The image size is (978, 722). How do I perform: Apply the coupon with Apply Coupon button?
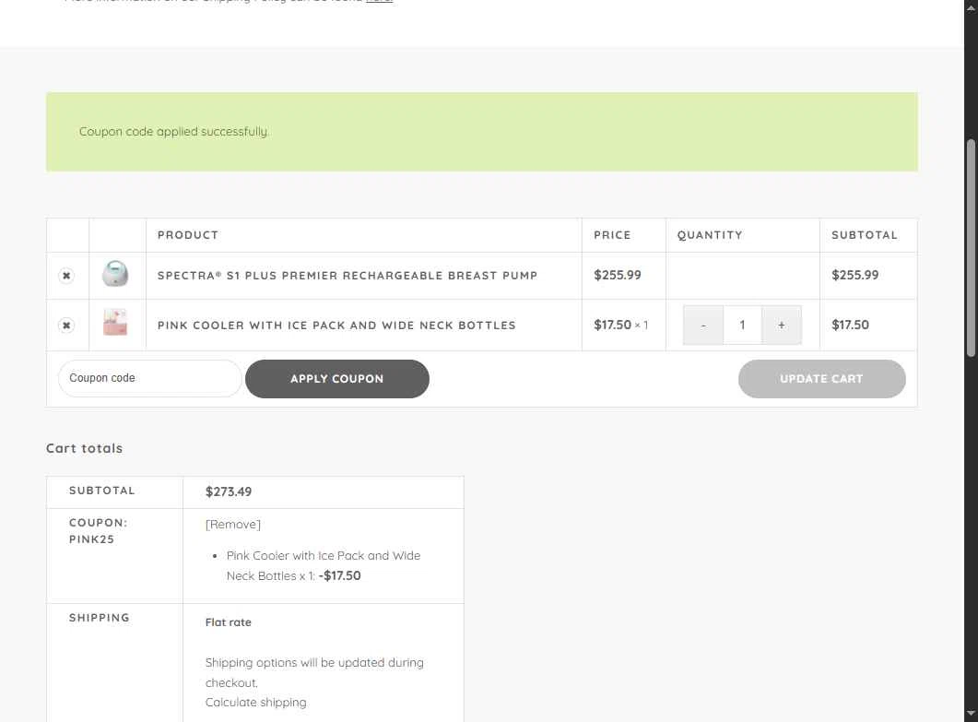(336, 379)
